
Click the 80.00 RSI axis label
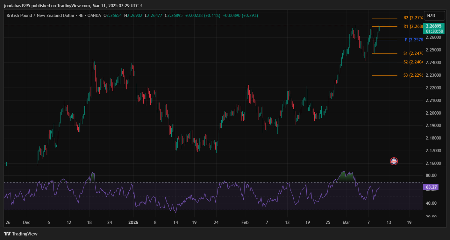(431, 175)
